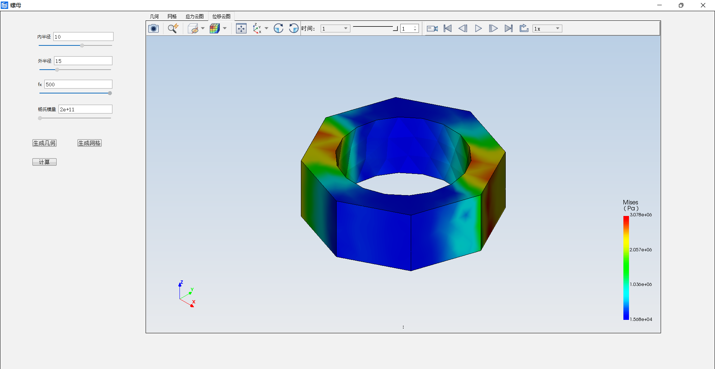Play the animation

479,29
